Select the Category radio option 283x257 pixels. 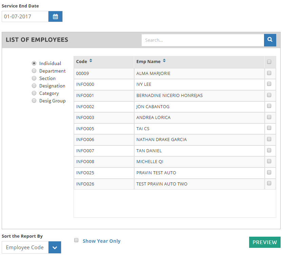[x=34, y=93]
